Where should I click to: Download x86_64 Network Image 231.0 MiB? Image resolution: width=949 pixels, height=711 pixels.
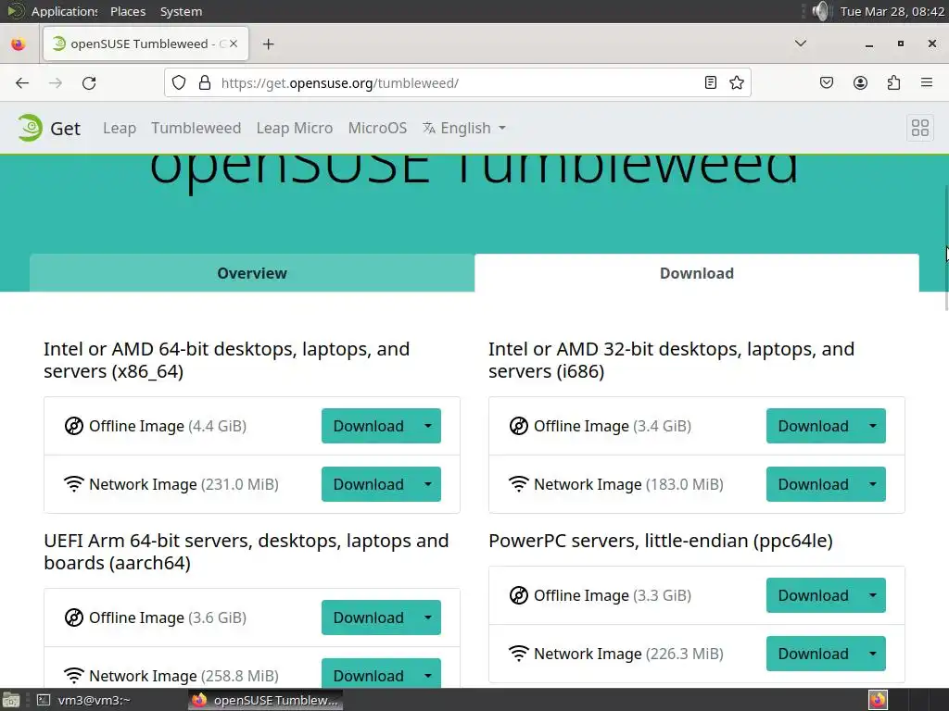tap(368, 484)
